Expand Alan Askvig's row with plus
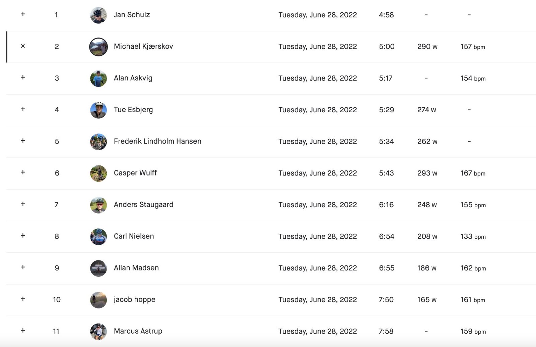This screenshot has width=536, height=347. [23, 77]
